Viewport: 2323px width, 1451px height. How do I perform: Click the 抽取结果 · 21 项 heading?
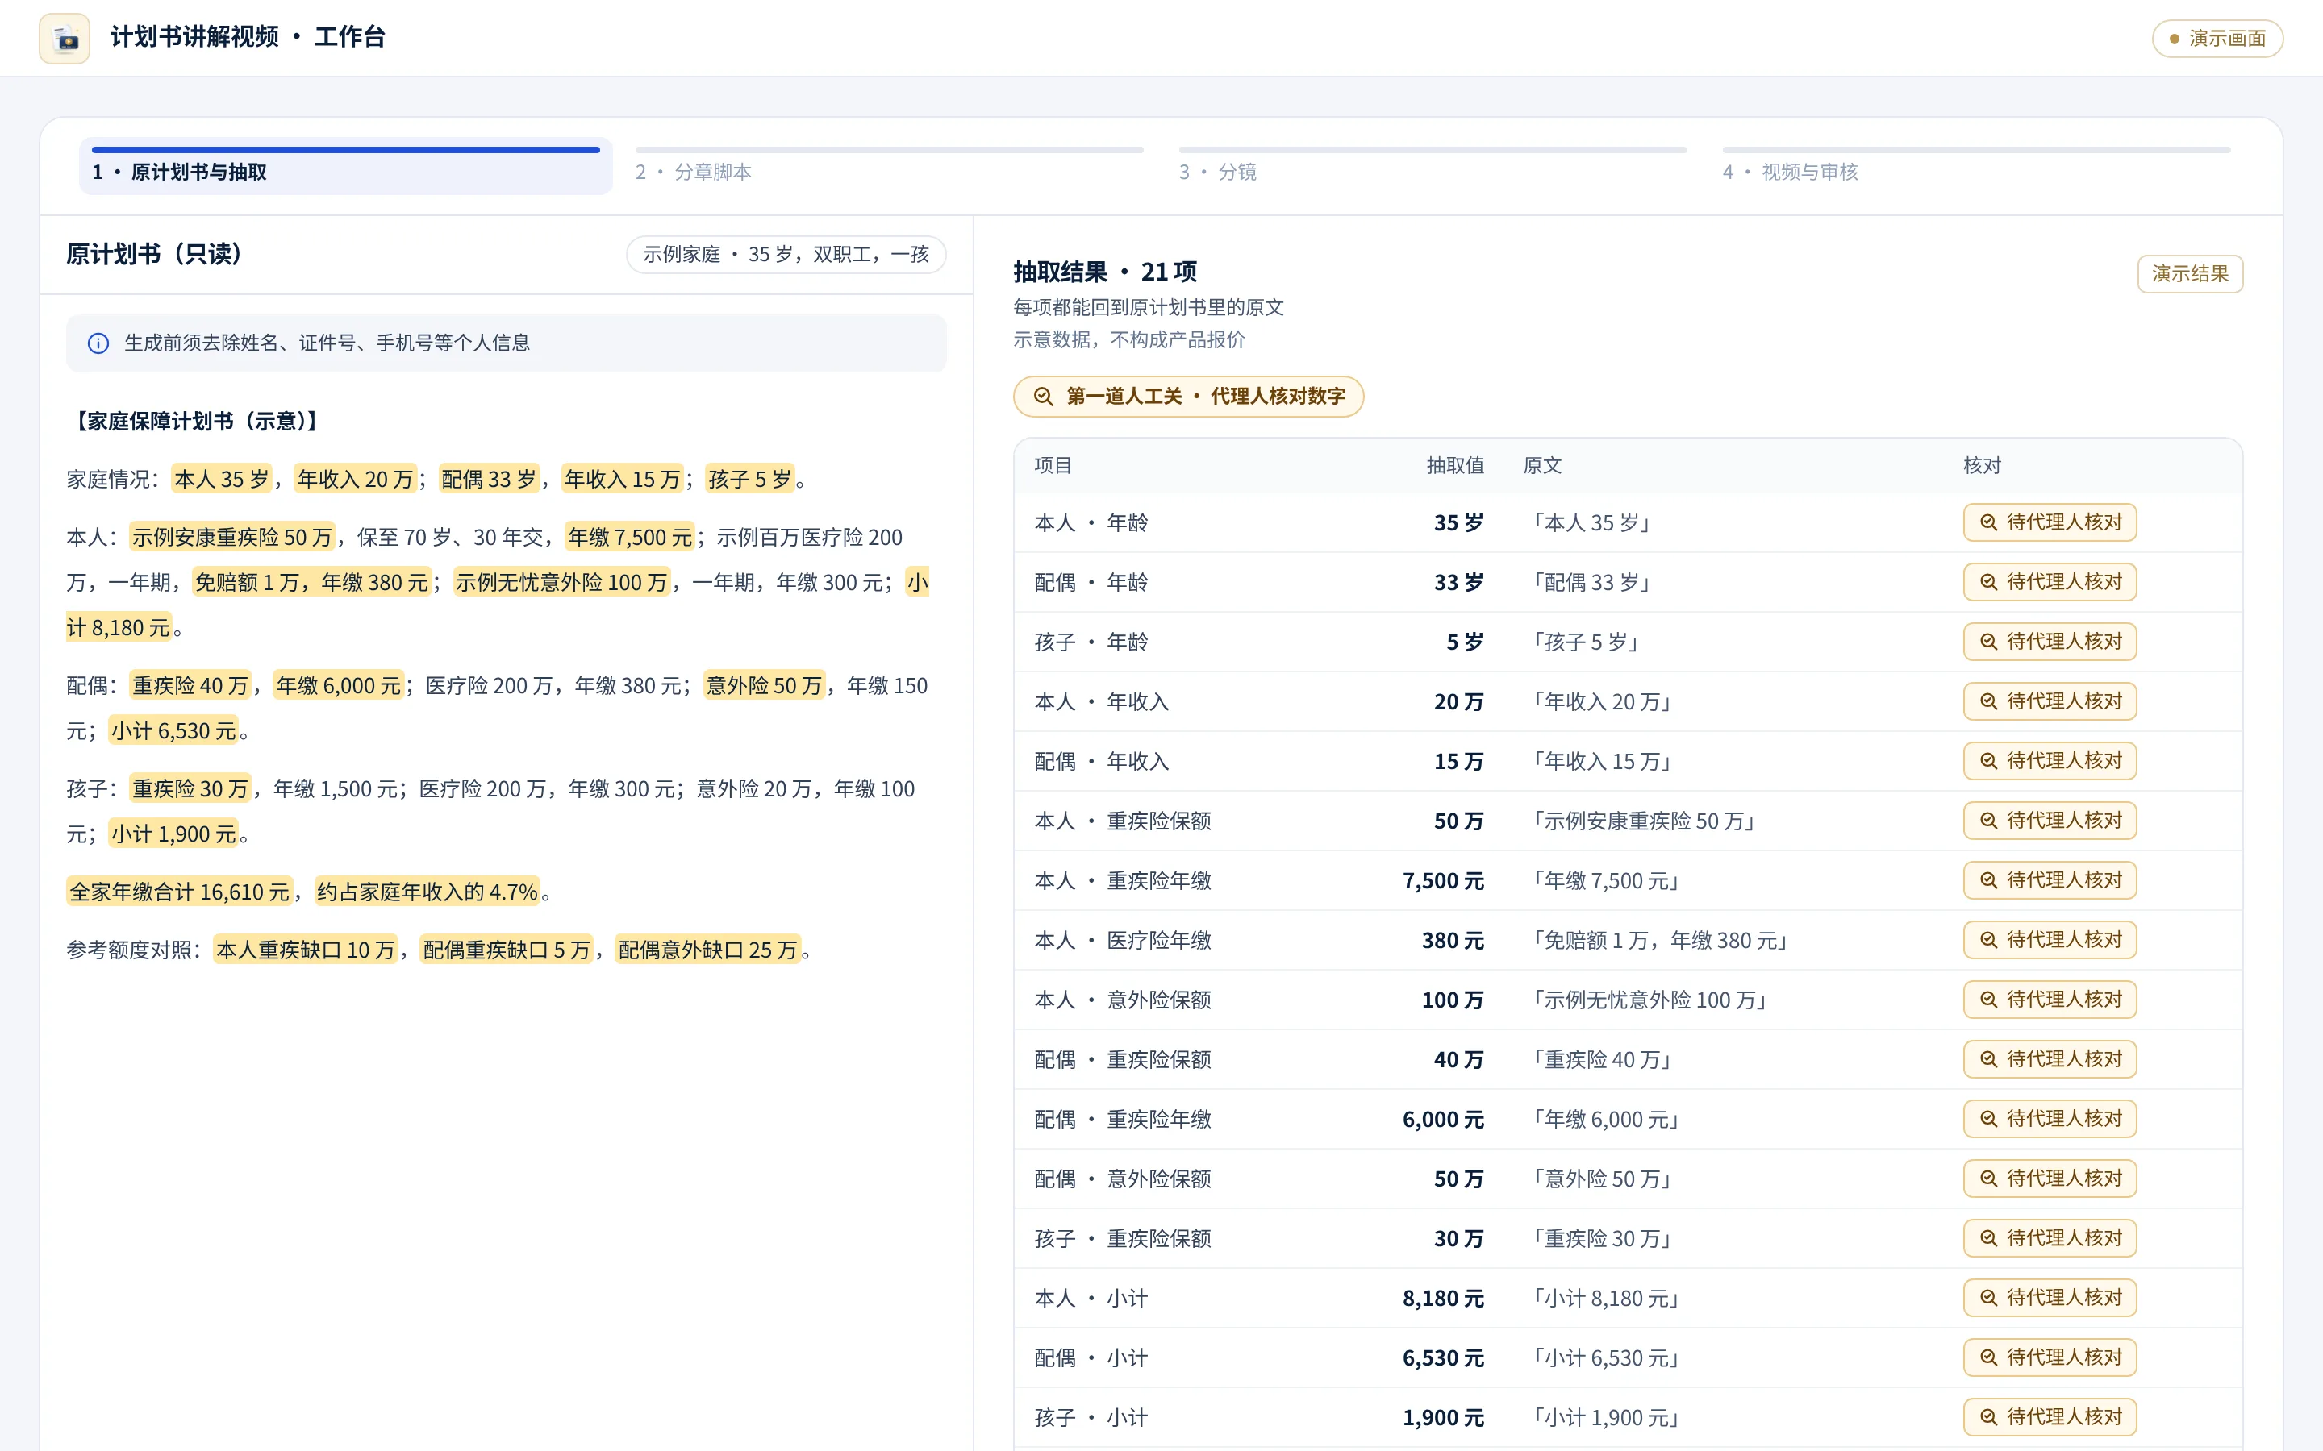click(x=1105, y=272)
